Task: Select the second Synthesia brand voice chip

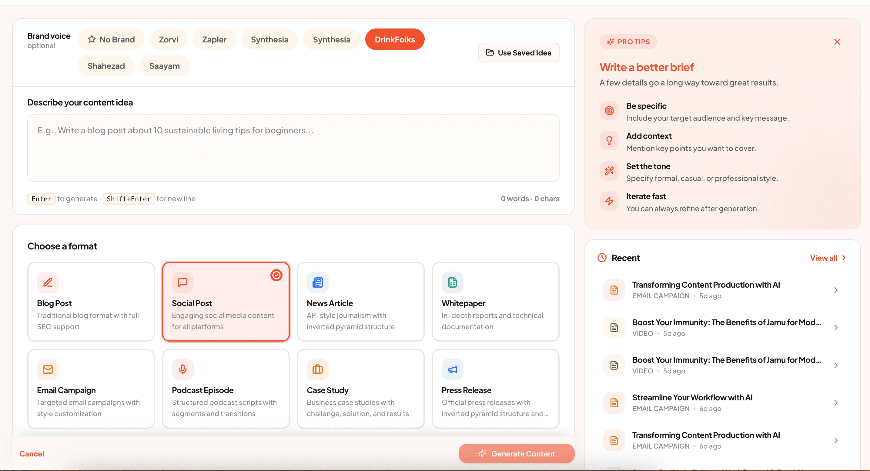Action: [331, 39]
